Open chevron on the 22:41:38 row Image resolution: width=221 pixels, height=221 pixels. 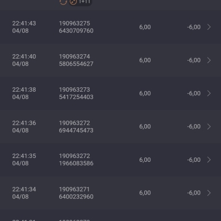[209, 93]
